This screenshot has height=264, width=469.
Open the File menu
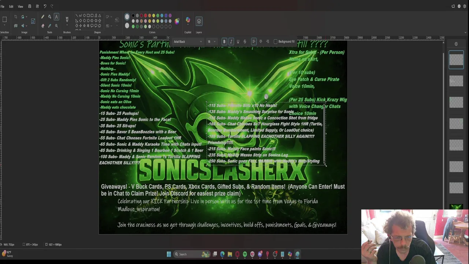pos(3,7)
